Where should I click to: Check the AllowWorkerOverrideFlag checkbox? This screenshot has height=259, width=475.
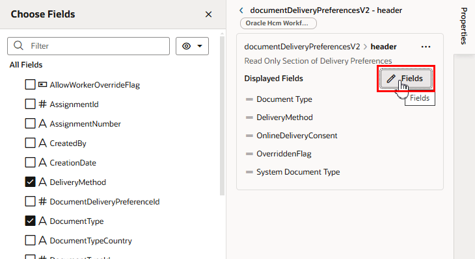tap(30, 84)
